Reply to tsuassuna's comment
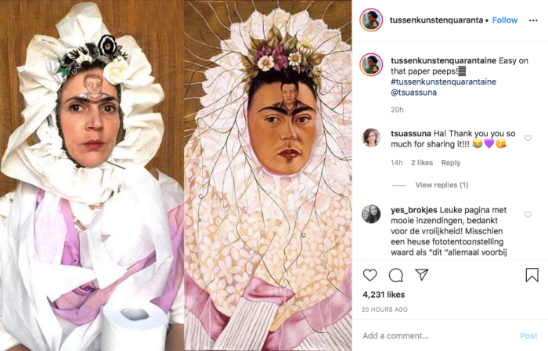548x351 pixels. [451, 163]
